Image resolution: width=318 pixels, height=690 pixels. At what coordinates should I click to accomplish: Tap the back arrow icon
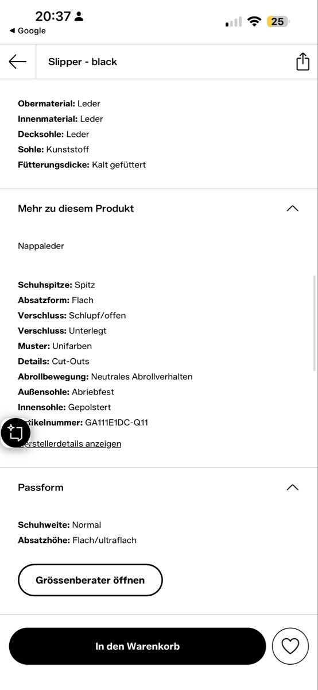(18, 62)
